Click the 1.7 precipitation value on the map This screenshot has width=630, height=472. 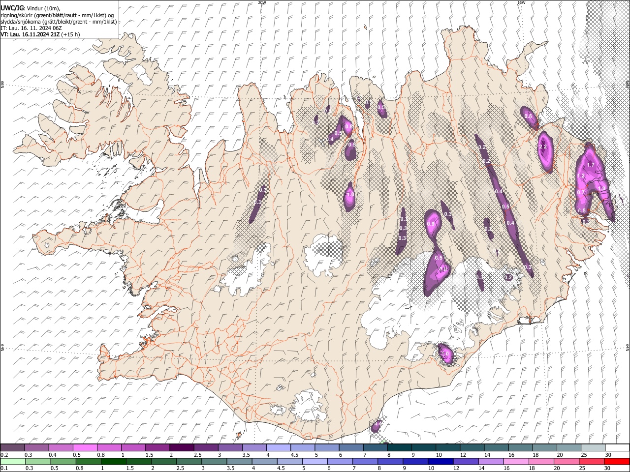pyautogui.click(x=591, y=165)
